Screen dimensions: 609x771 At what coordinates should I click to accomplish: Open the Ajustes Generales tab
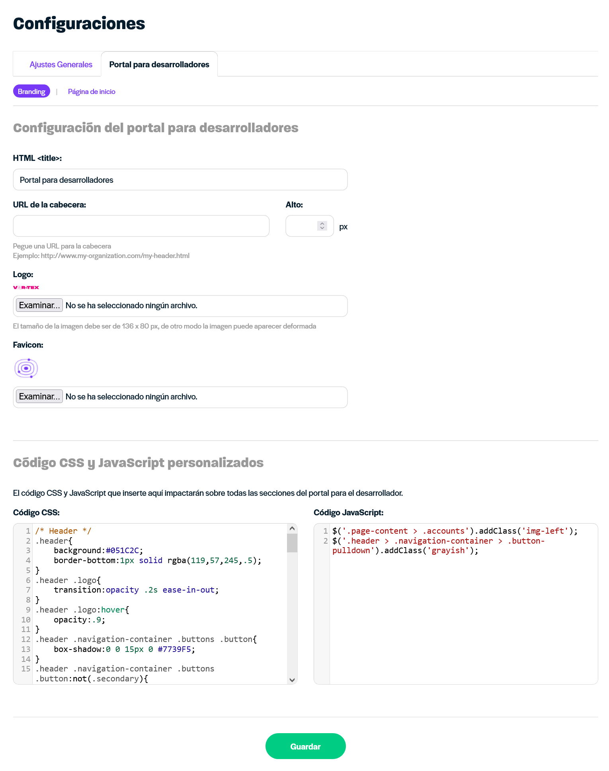coord(61,65)
